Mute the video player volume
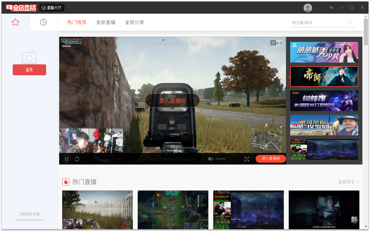 tap(210, 159)
